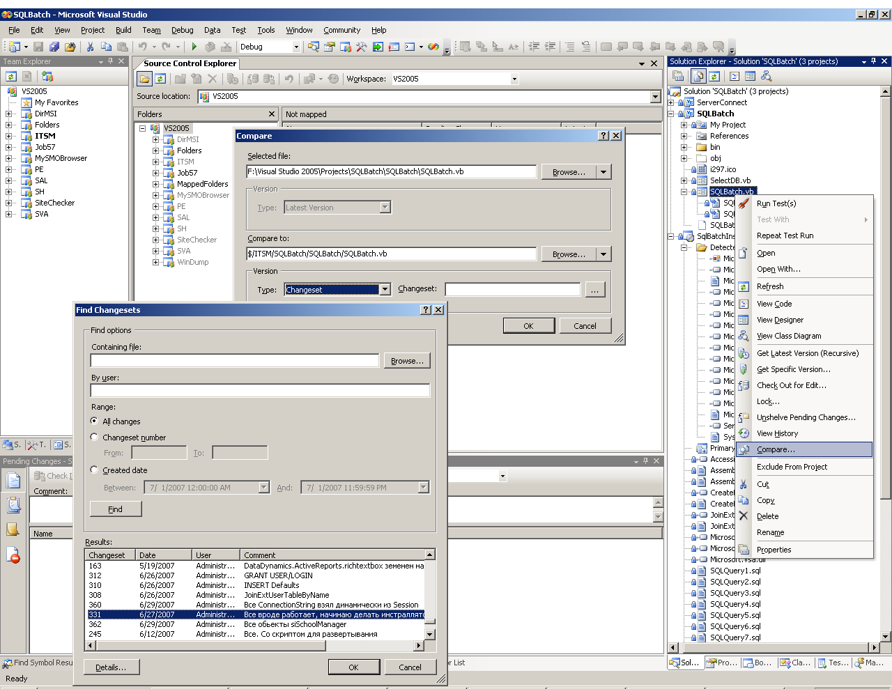Select SiteChecker in Team Explorer tree
Viewport: 892px width, 689px height.
(54, 203)
